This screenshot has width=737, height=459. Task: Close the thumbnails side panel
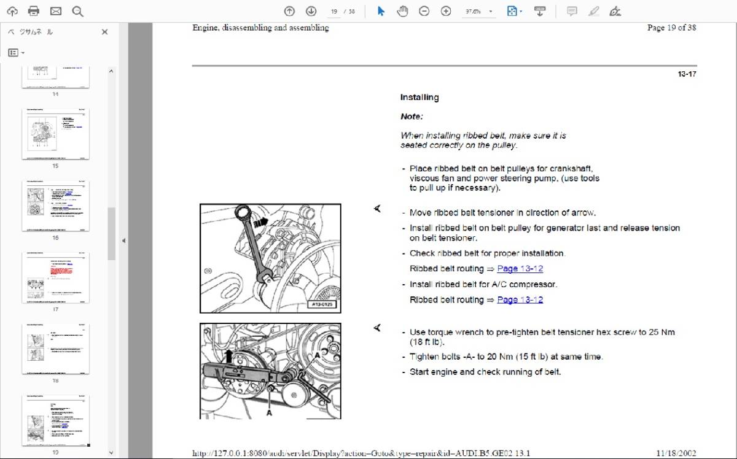point(105,32)
